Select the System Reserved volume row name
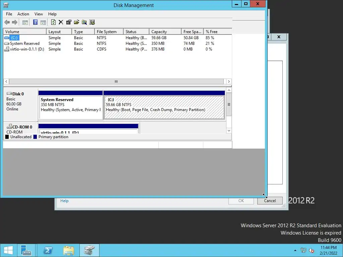 coord(25,44)
